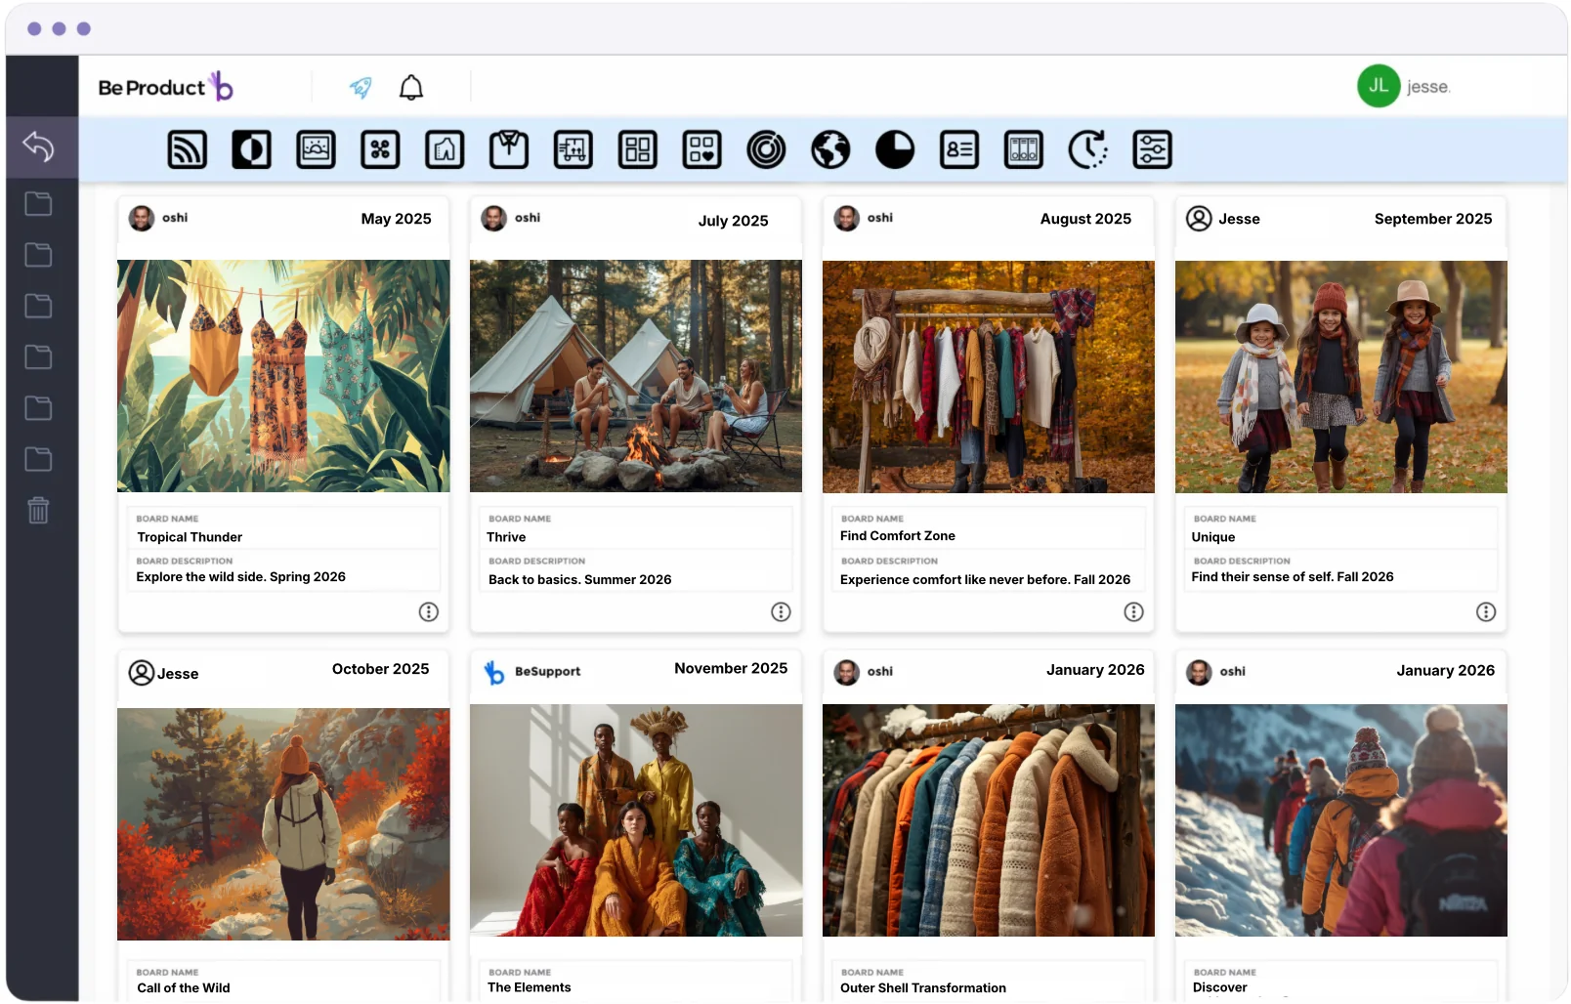Open the Call of the Wild hiker image
The height and width of the screenshot is (1004, 1571).
(283, 823)
